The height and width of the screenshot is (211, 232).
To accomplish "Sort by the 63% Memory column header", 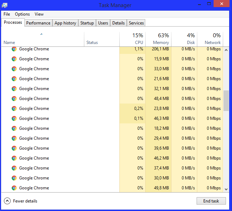I will [158, 39].
